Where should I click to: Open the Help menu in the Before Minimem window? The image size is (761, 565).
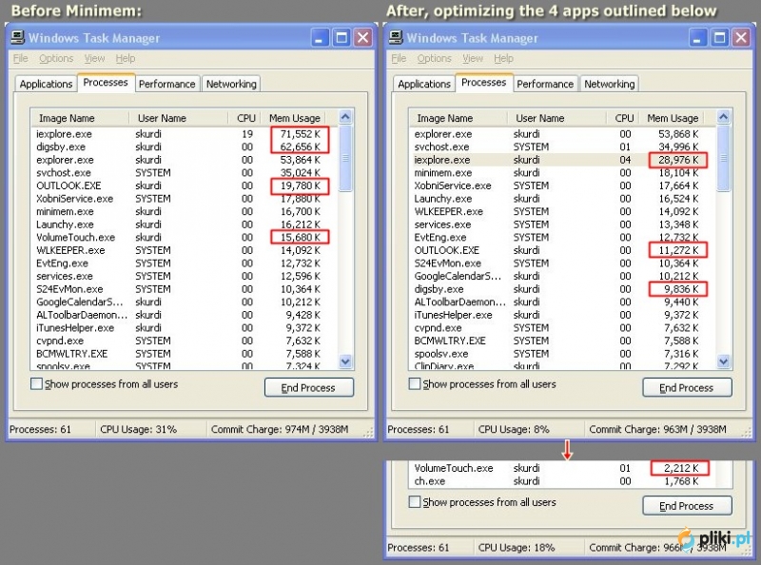(x=126, y=58)
